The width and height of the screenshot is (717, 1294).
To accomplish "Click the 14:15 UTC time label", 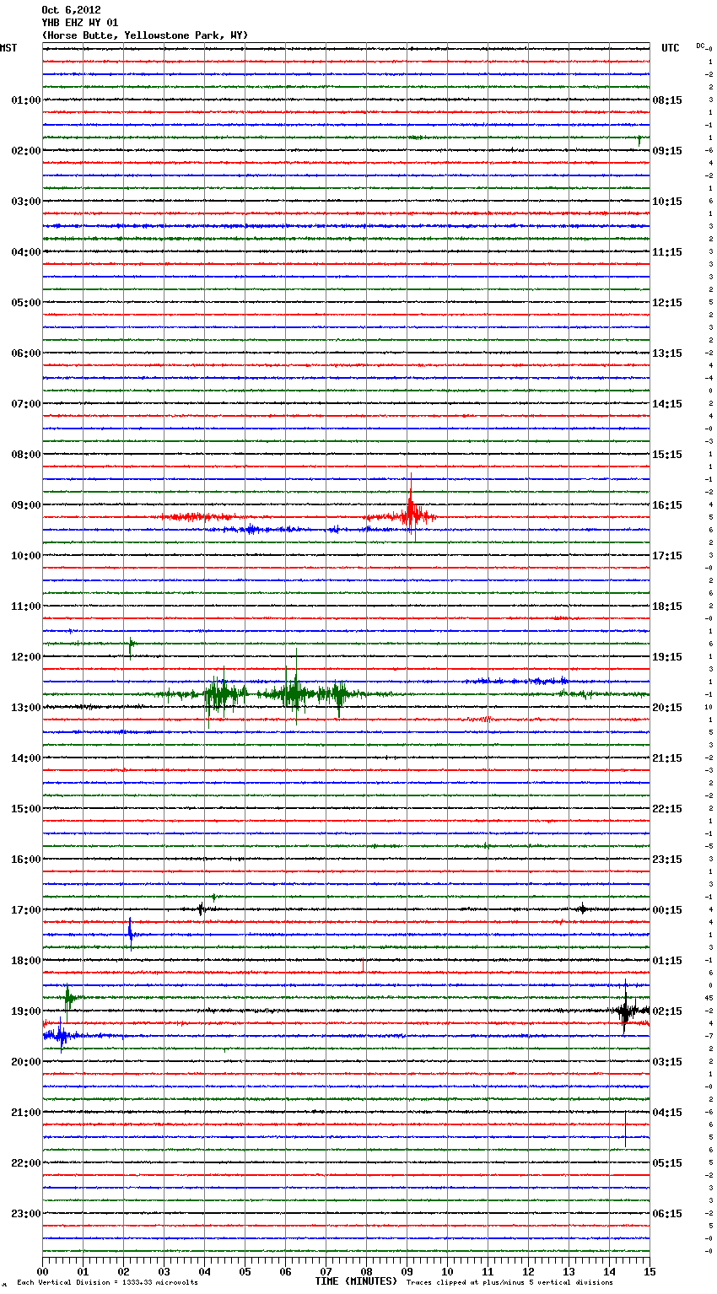I will click(x=667, y=404).
